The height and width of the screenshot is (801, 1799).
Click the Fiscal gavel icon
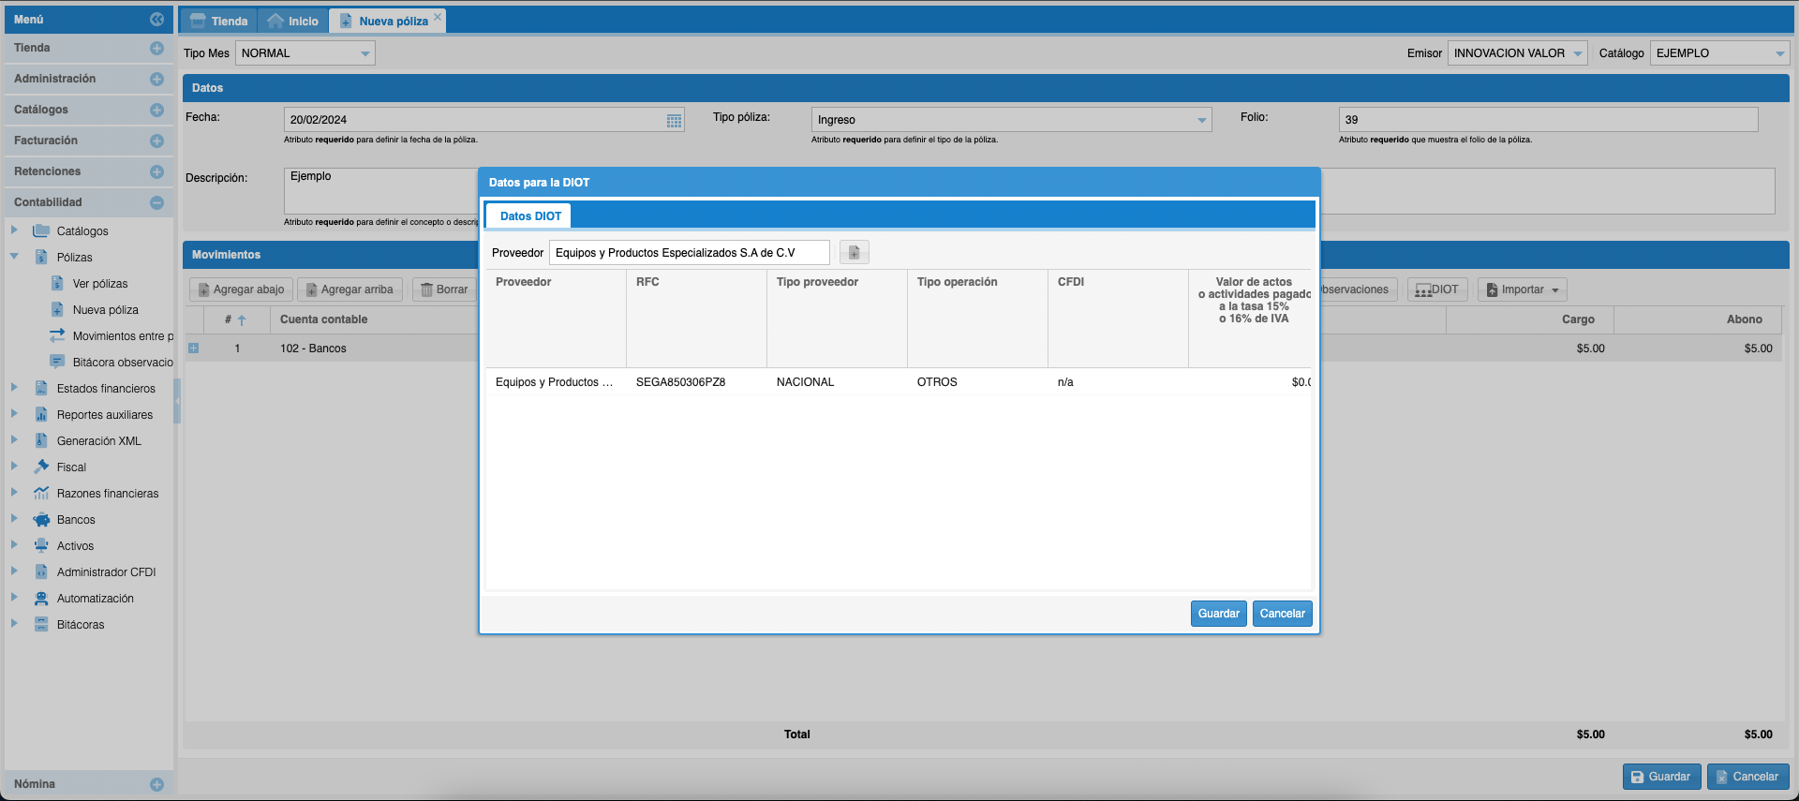(41, 467)
